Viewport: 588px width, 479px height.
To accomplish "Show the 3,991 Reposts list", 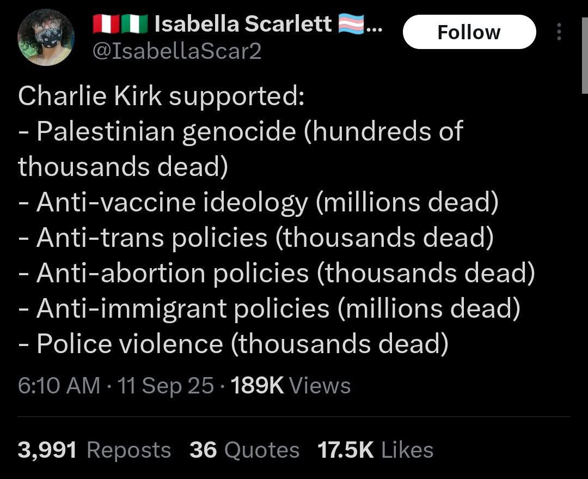I will point(94,450).
